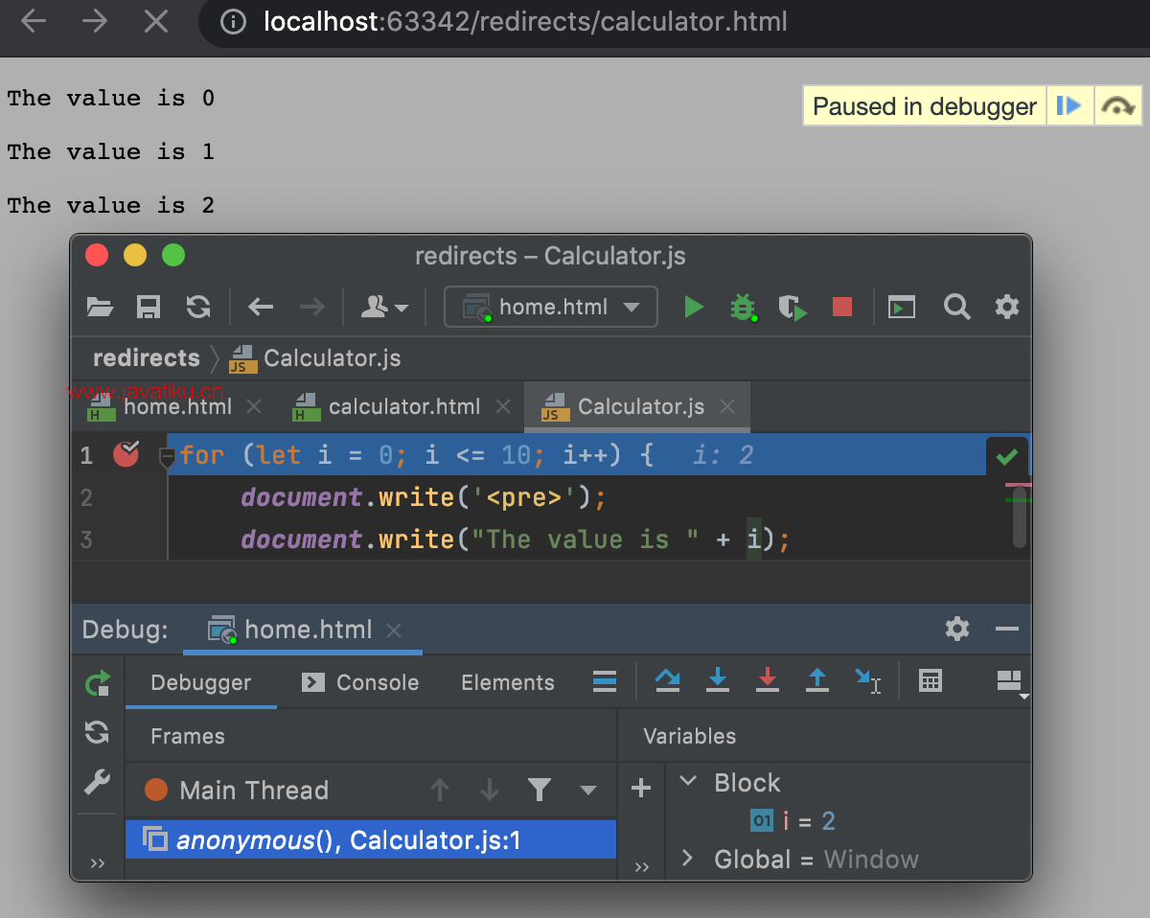Screen dimensions: 1150x918
Task: Switch to the Console tab
Action: click(x=360, y=682)
